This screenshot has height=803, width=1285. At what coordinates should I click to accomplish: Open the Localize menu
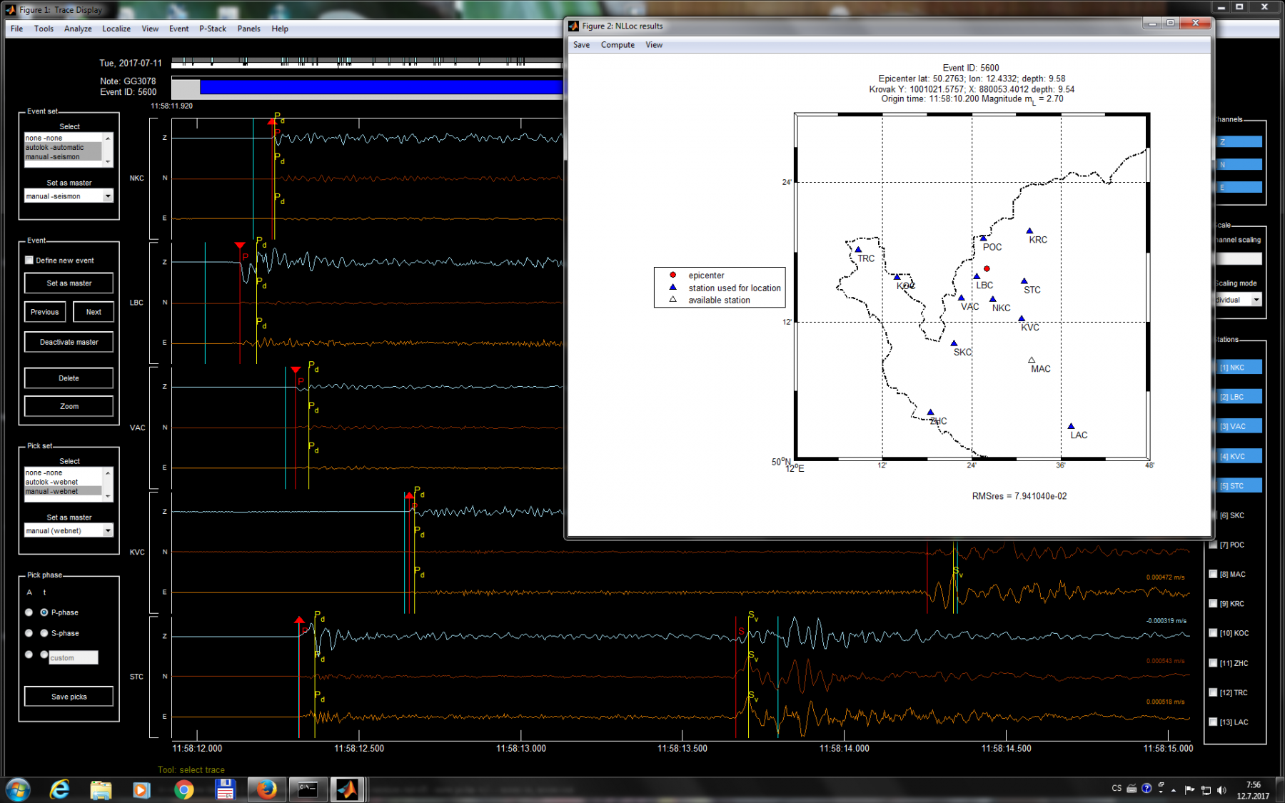[x=116, y=29]
